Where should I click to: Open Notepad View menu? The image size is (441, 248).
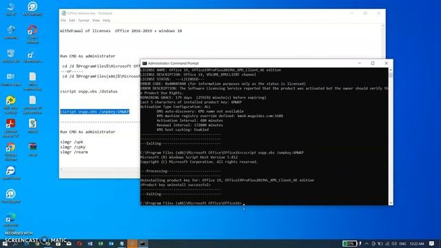point(96,21)
